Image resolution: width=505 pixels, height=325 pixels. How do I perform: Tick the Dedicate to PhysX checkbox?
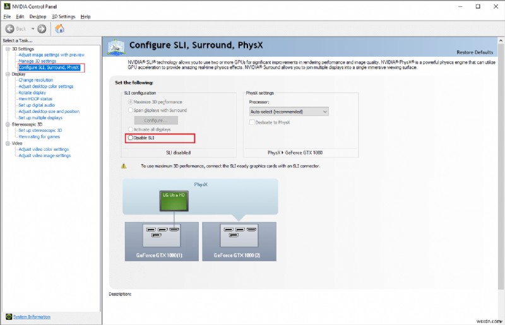[x=252, y=122]
